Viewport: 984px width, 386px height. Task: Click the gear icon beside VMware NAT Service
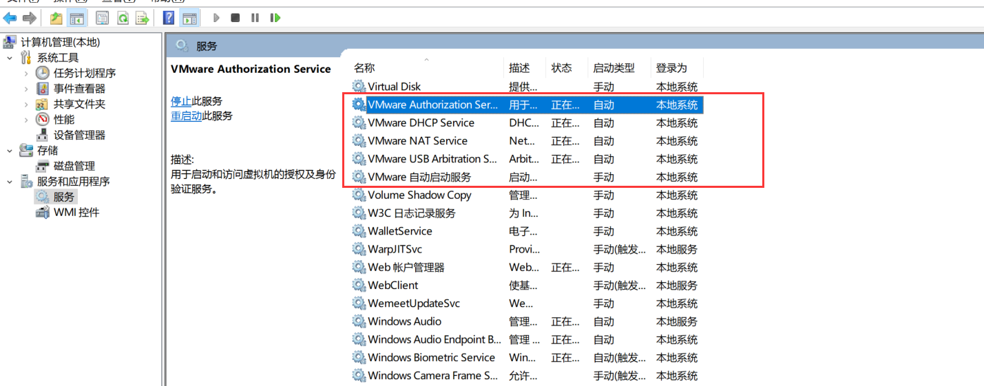pyautogui.click(x=359, y=140)
